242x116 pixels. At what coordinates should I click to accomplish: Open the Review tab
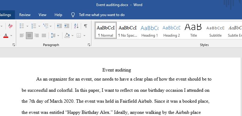(x=25, y=15)
